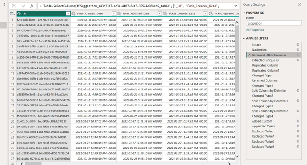Screen dimensions: 307x165
Task: Open Ticket_Created_Date filter dropdown
Action: (x=205, y=13)
